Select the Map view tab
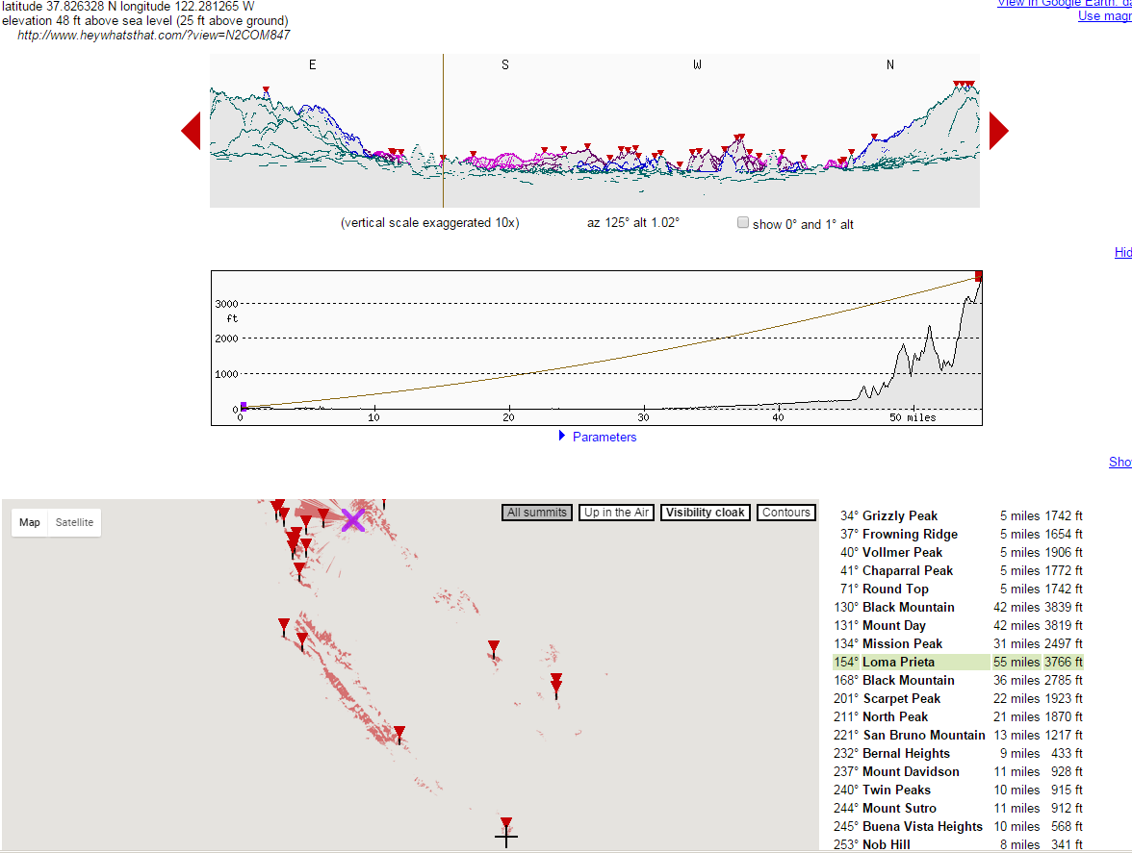Viewport: 1132px width, 853px height. coord(30,522)
